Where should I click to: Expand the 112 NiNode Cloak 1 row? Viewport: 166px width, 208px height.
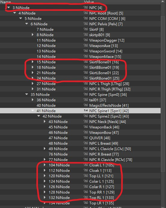(x=45, y=170)
